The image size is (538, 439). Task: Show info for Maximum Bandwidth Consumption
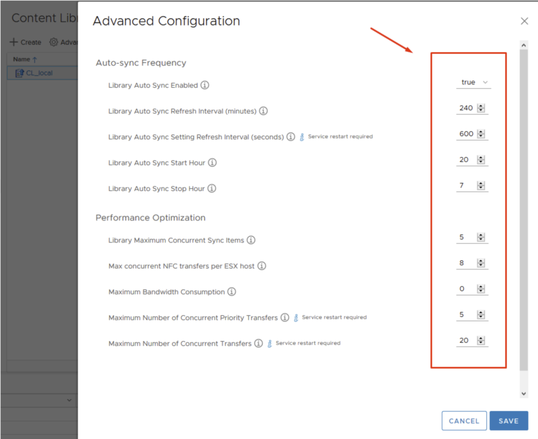coord(232,291)
